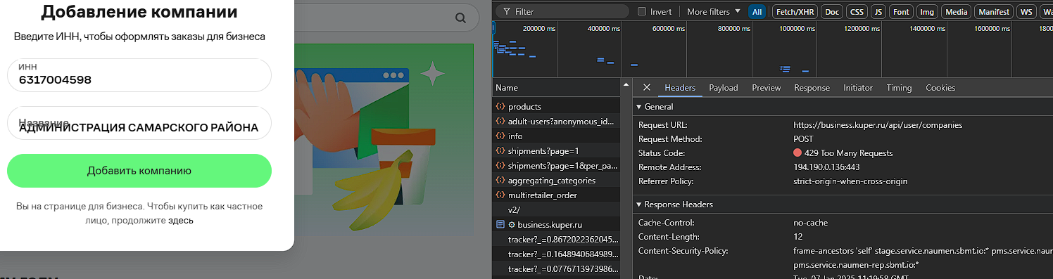Toggle the Invert checkbox
1053x279 pixels.
tap(642, 12)
